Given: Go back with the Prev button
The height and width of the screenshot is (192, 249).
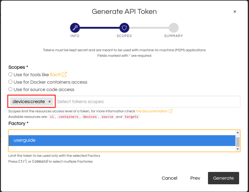Looking at the screenshot, I should pyautogui.click(x=195, y=178).
